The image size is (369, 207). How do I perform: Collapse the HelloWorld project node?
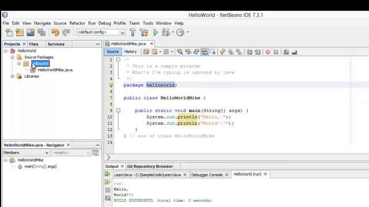6,51
